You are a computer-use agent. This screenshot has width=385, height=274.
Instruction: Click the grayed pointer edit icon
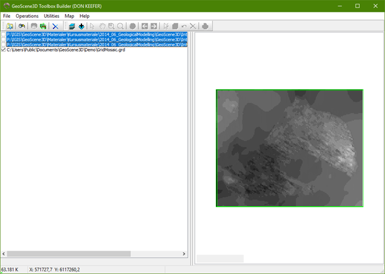(x=166, y=26)
